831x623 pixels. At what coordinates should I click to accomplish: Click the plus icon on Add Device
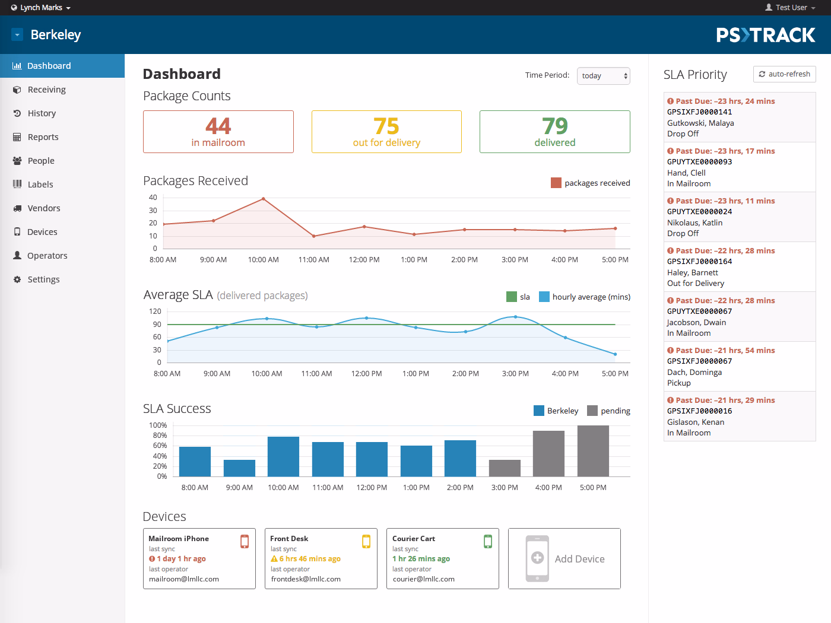click(x=537, y=558)
